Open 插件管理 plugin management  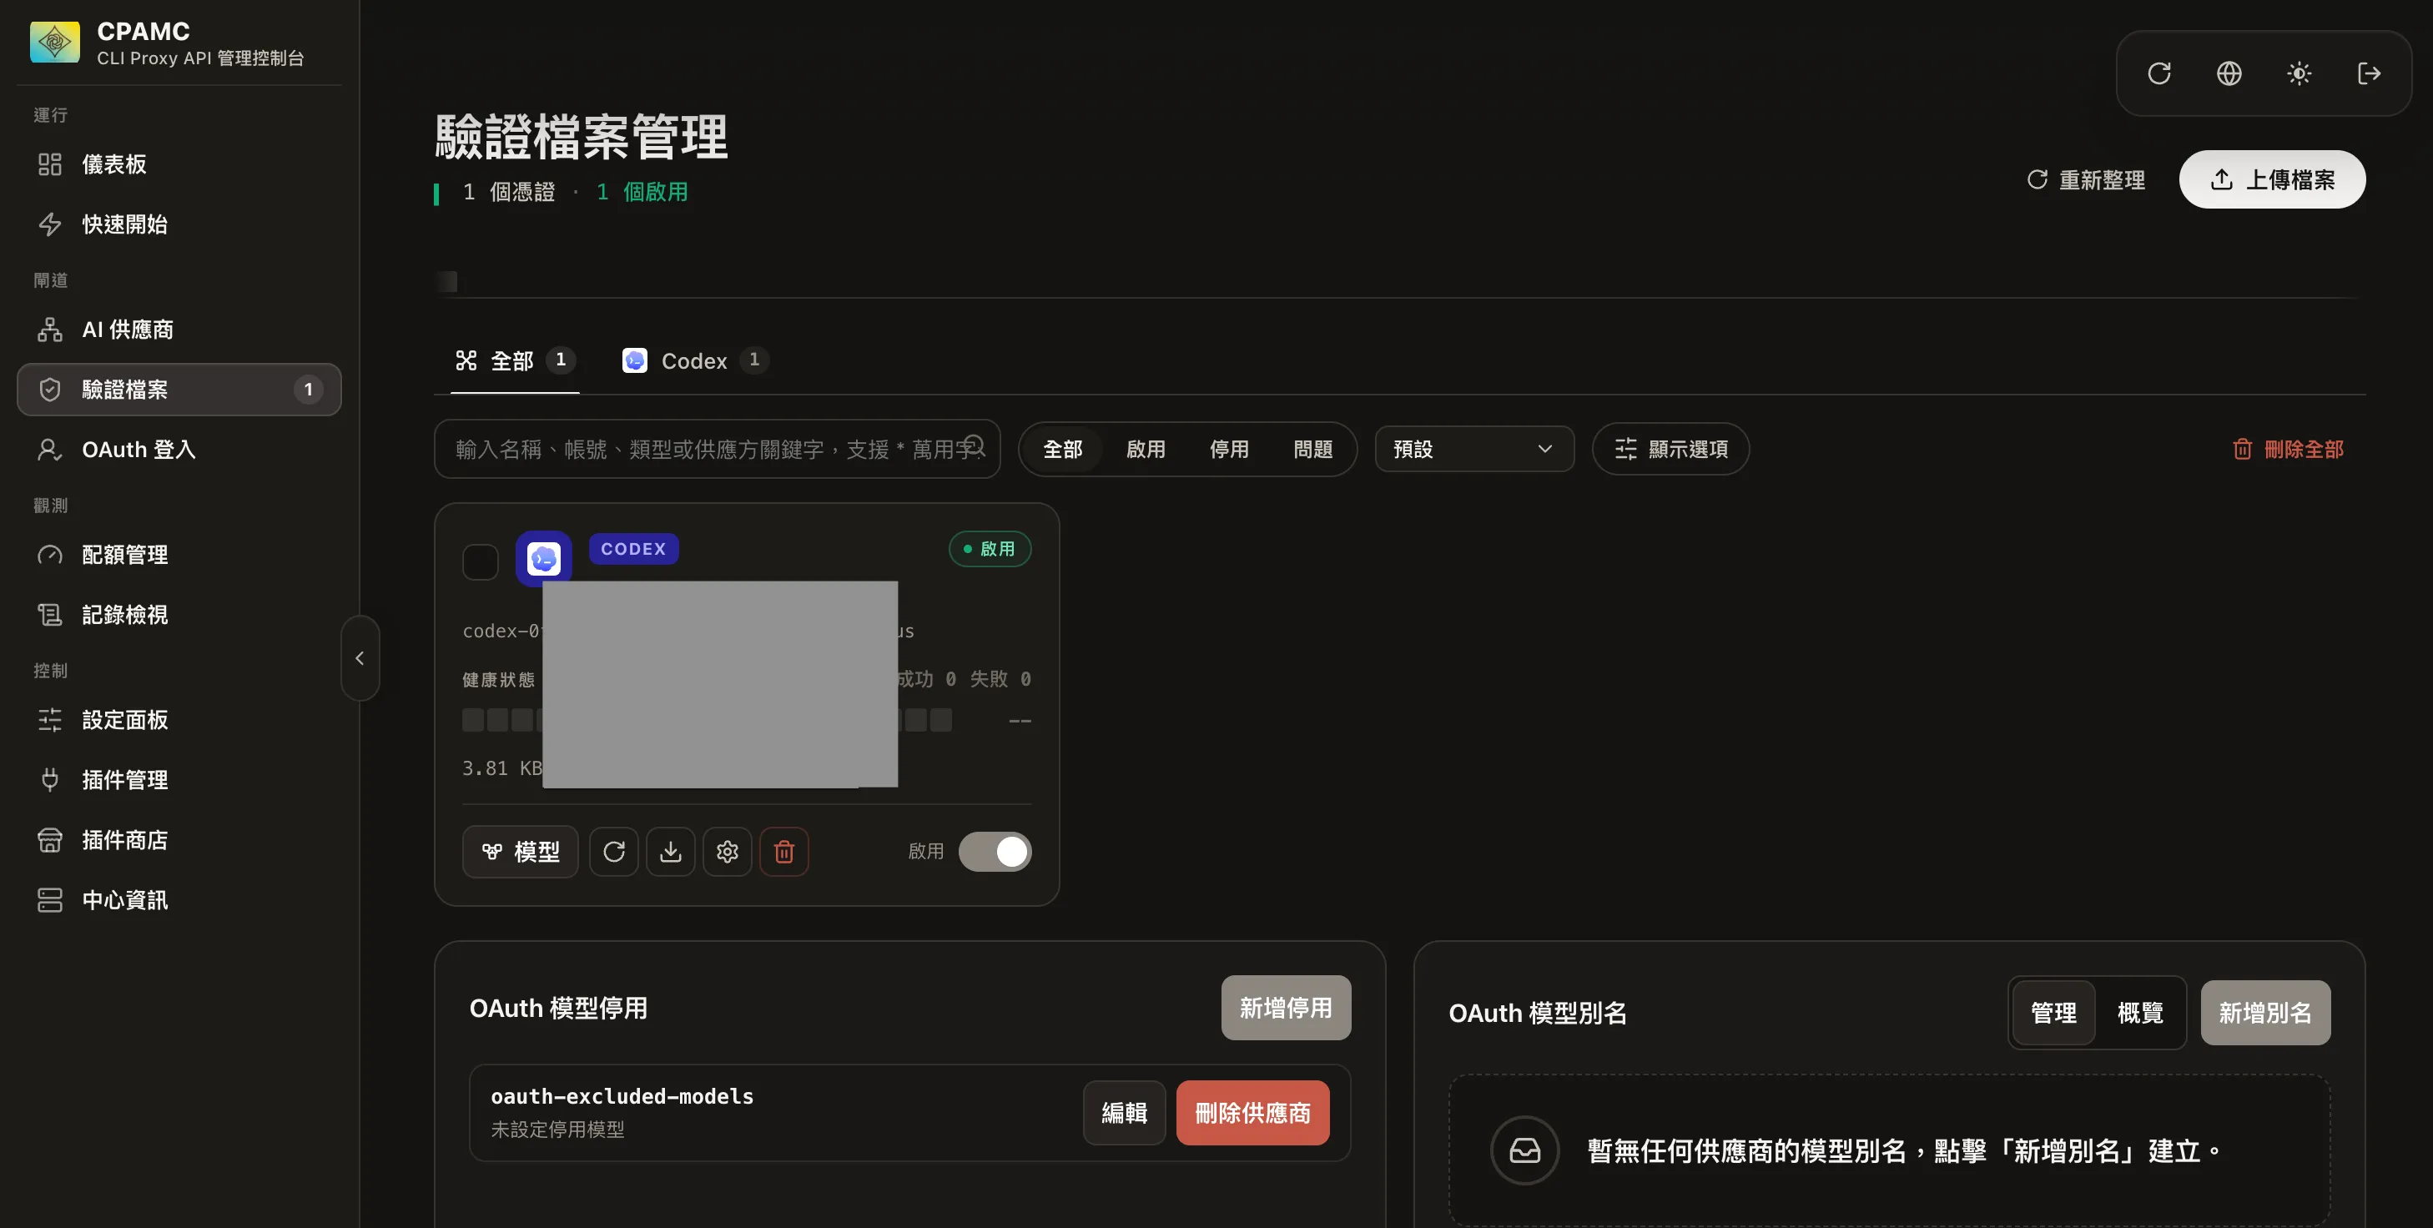click(x=179, y=780)
